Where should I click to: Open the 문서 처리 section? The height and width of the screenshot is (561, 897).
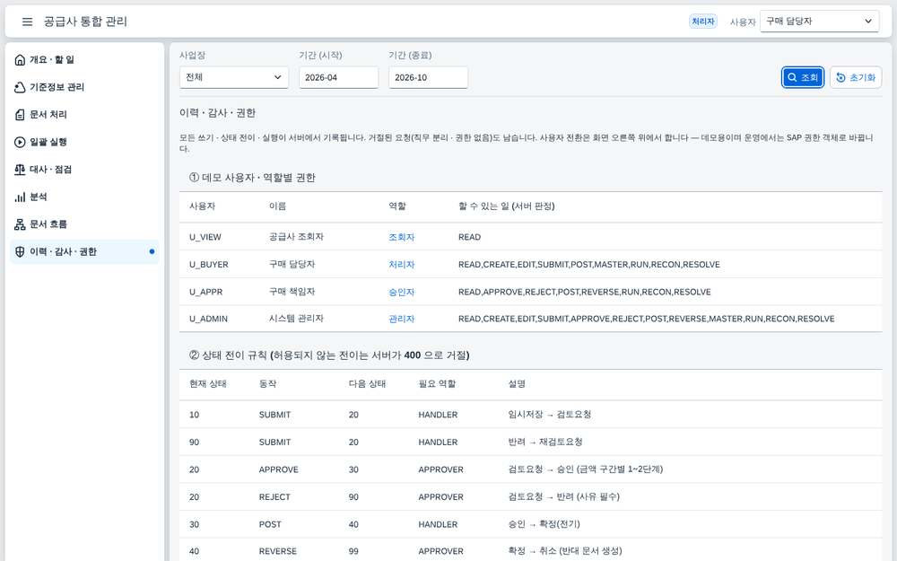click(x=84, y=115)
